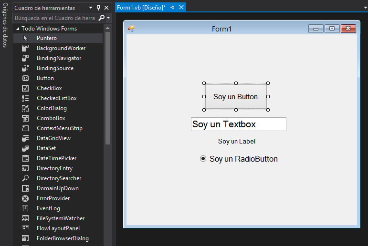Click the 'Soy un Button' button
Image resolution: width=368 pixels, height=246 pixels.
[236, 97]
